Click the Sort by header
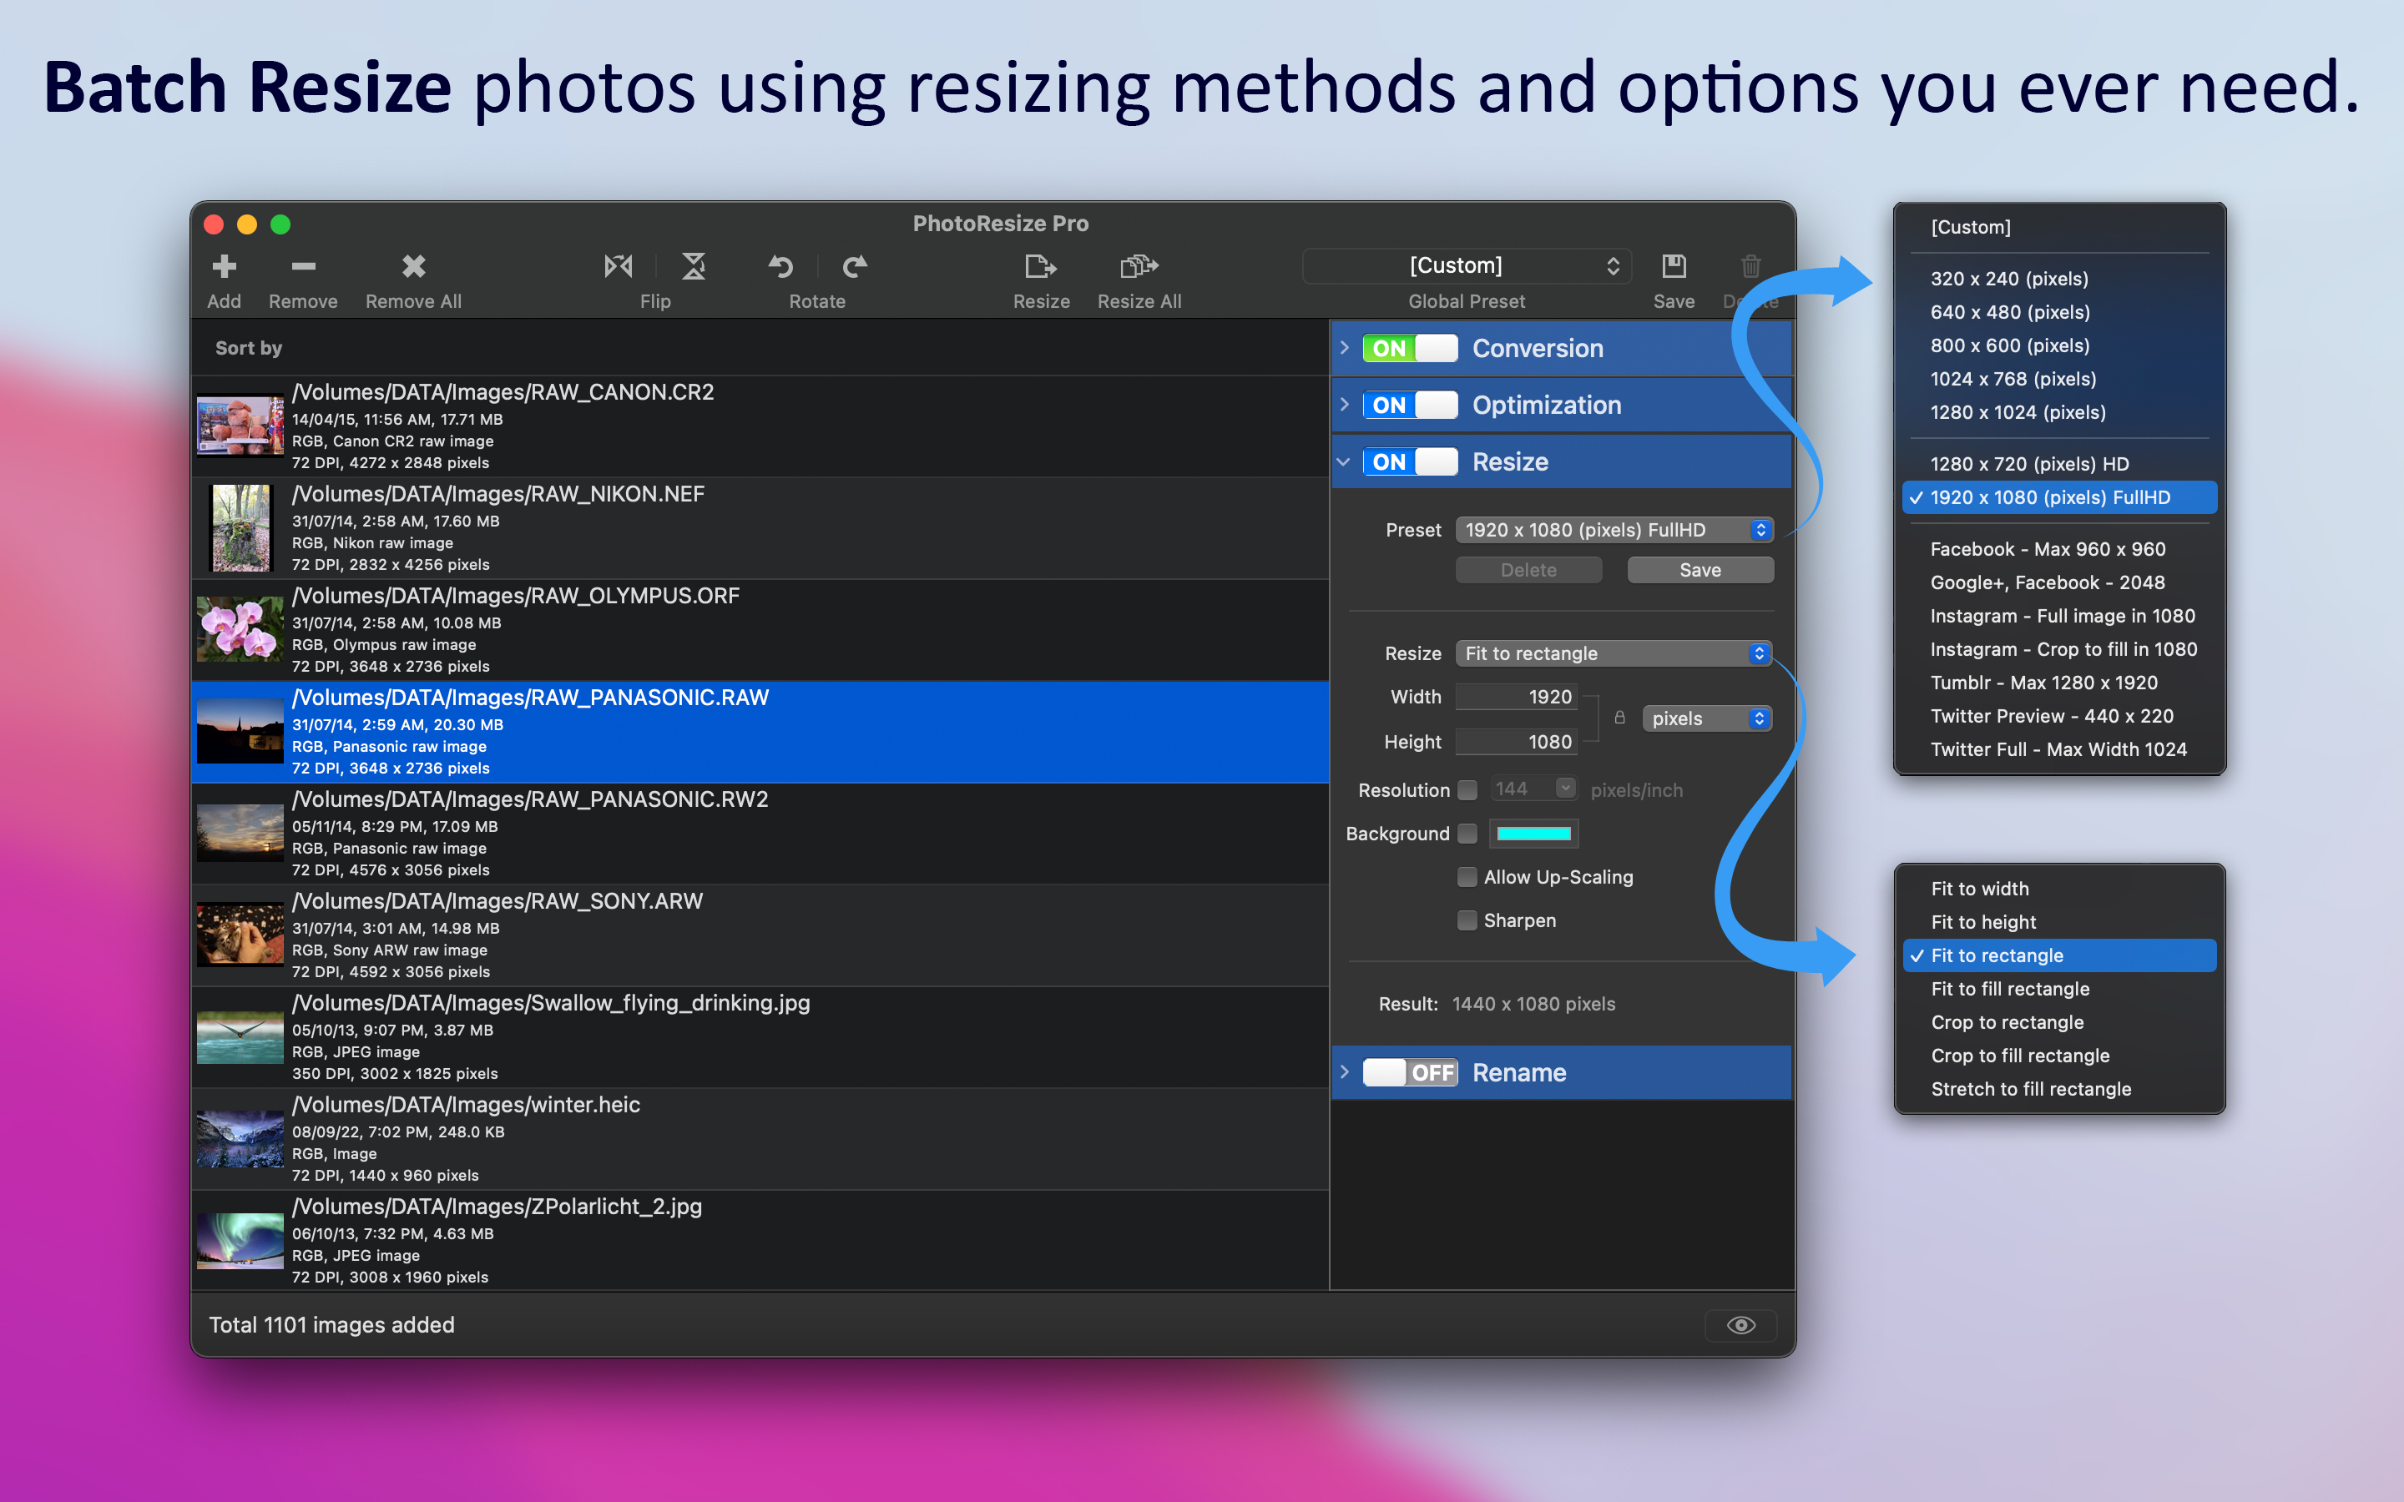The height and width of the screenshot is (1502, 2404). pos(249,348)
